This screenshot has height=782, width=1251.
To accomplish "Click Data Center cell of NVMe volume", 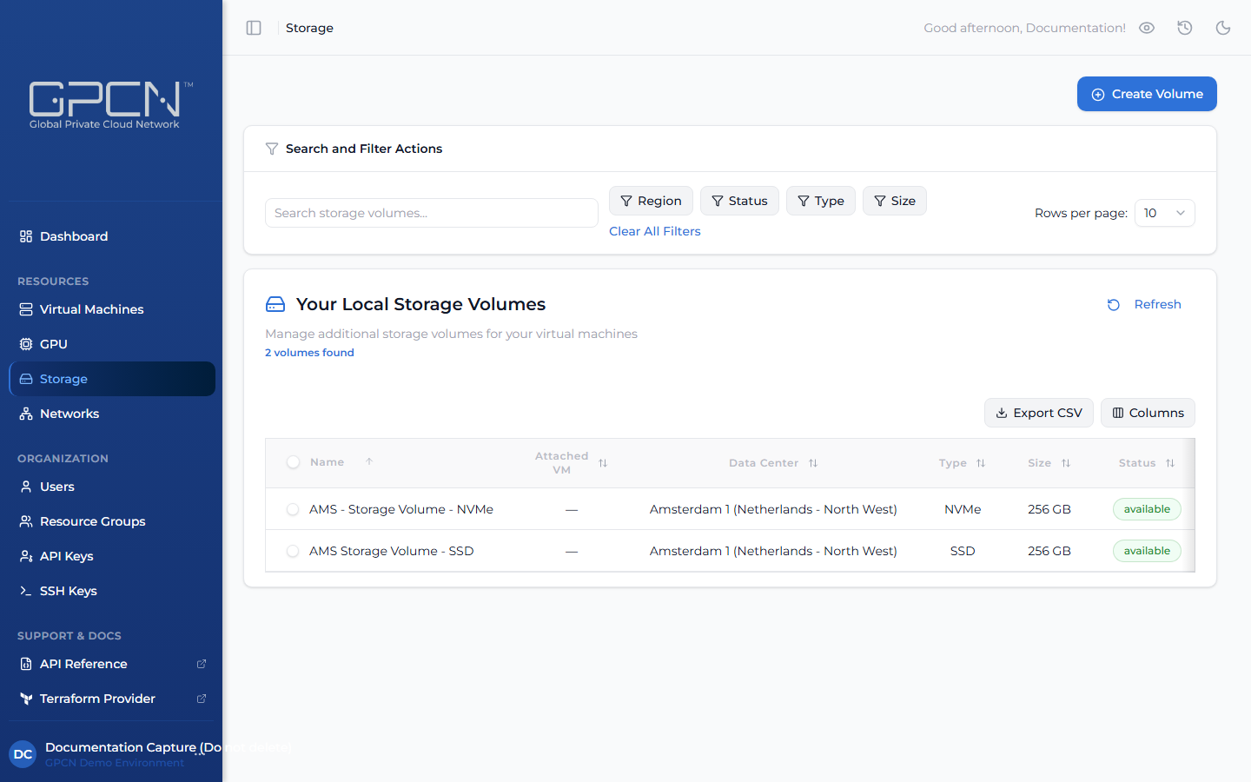I will (x=773, y=509).
